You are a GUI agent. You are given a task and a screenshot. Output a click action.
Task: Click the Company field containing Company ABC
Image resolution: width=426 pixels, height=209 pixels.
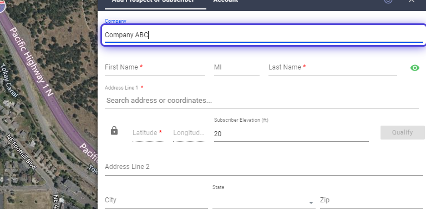tap(264, 35)
